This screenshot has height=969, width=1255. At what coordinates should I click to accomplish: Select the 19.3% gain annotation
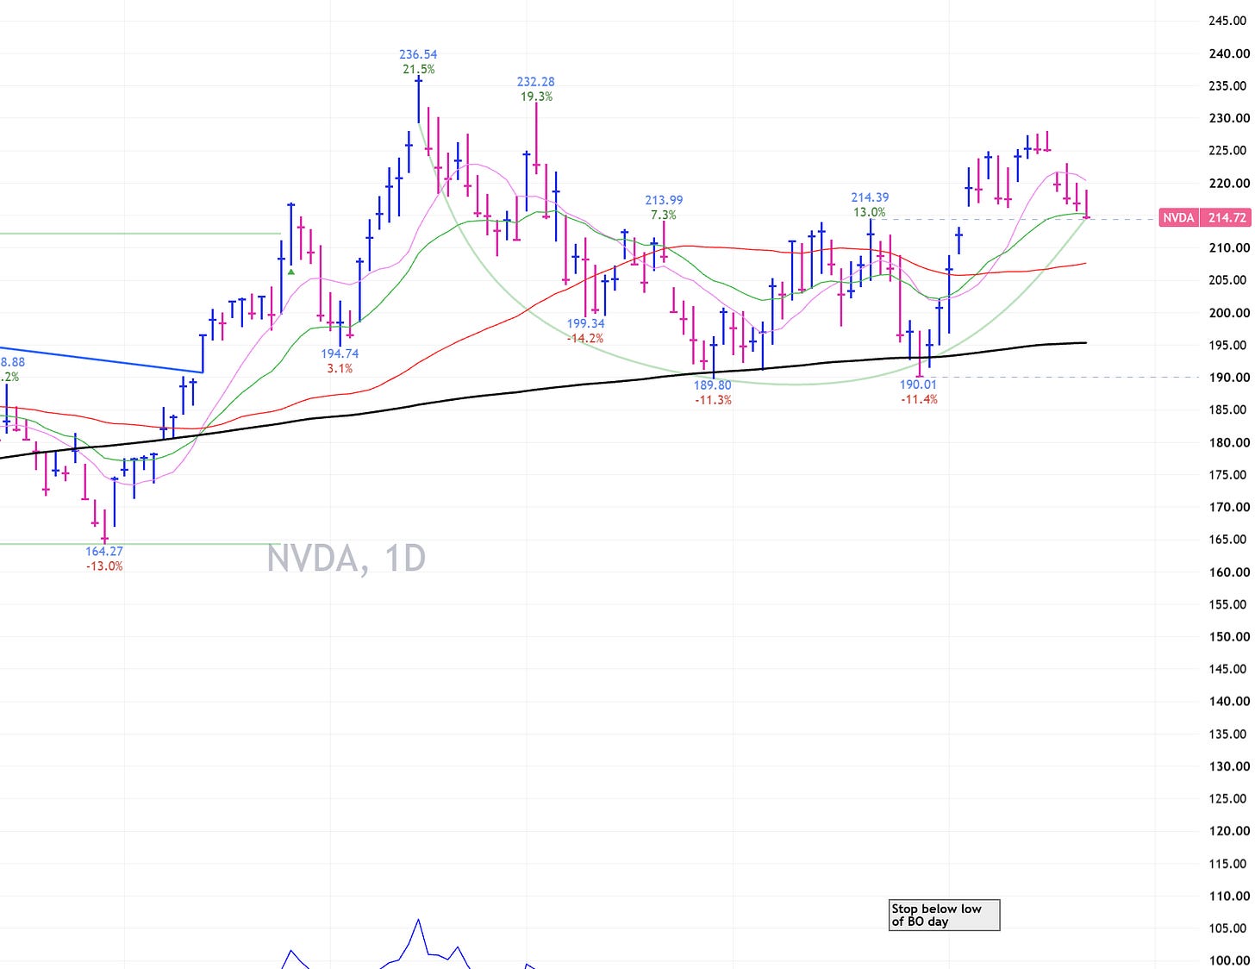pos(536,97)
